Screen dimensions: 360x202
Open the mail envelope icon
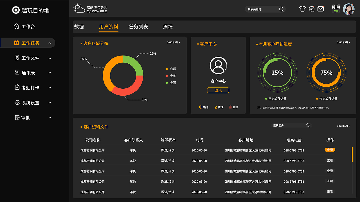coord(321,9)
